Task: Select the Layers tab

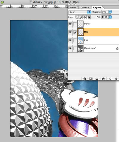Action: click(x=97, y=7)
